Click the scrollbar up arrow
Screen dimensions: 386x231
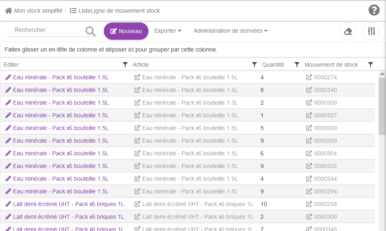pyautogui.click(x=382, y=74)
